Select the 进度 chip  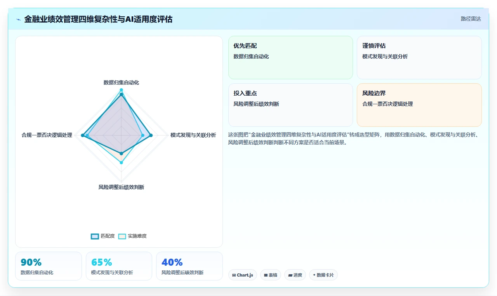pos(295,275)
